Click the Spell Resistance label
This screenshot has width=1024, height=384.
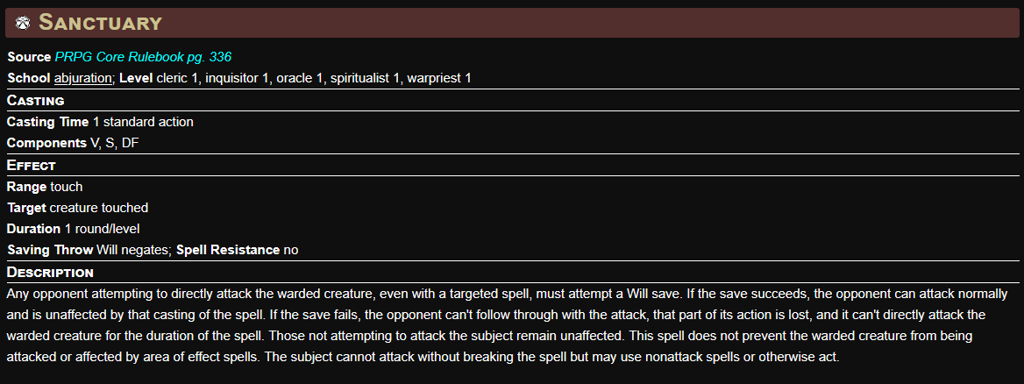pyautogui.click(x=228, y=250)
